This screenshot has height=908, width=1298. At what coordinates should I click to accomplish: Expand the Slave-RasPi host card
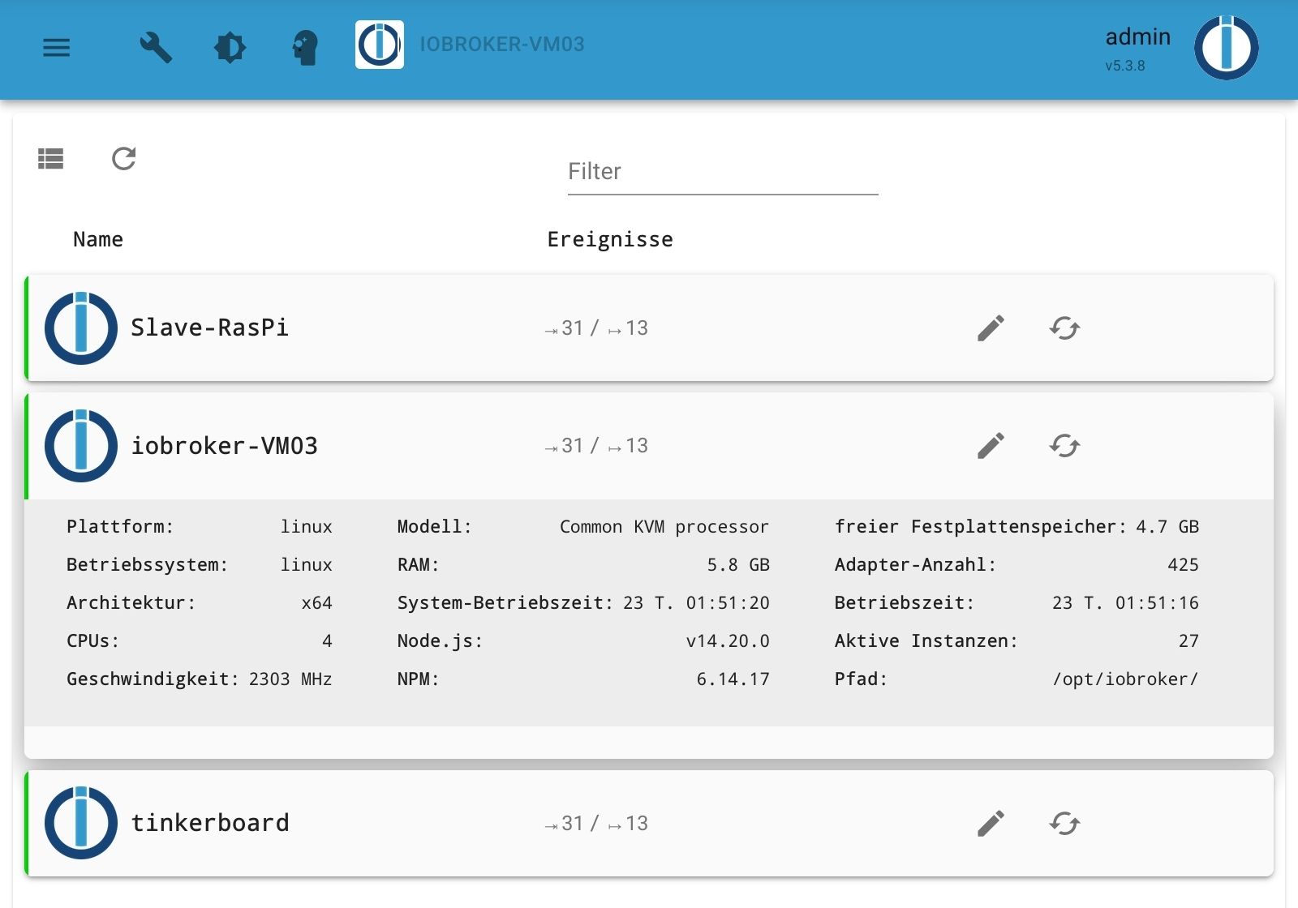649,328
